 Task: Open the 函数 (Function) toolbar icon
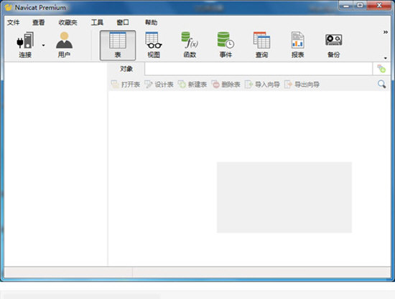click(190, 45)
